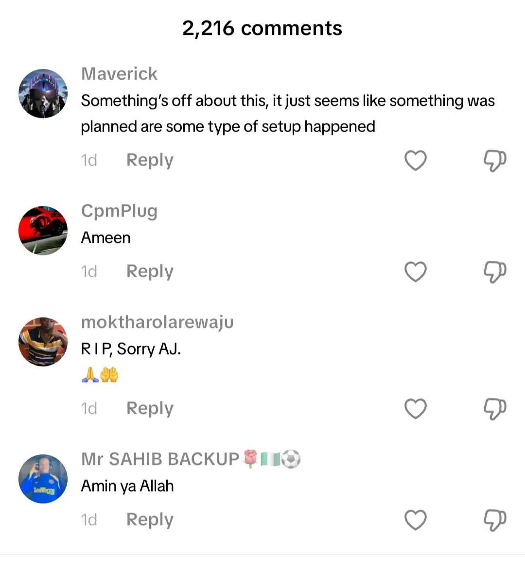Thumbs-down moktharolarewaju's comment

[x=495, y=409]
